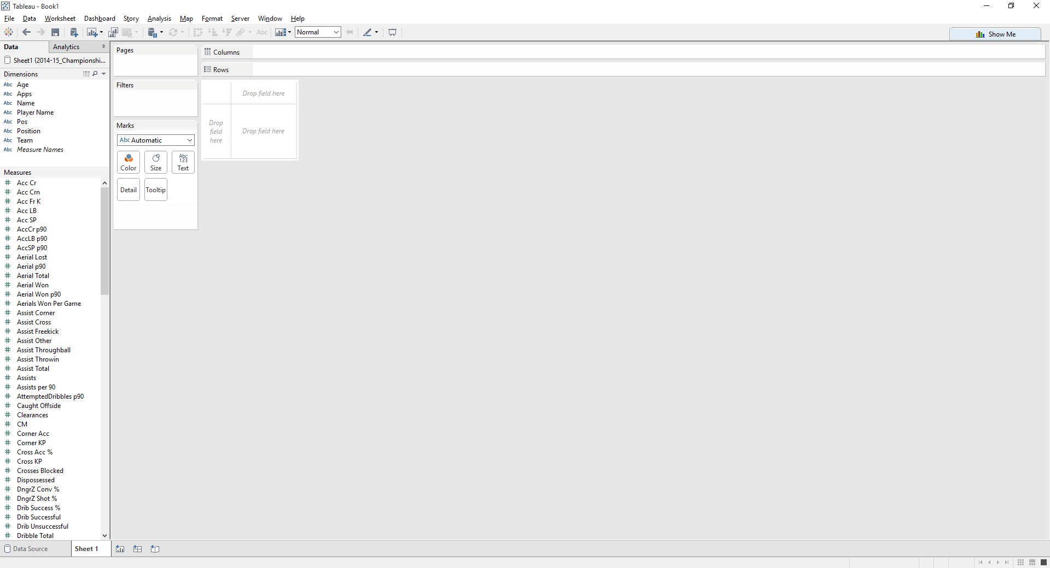Click the Show Mark Labels Abc icon
The image size is (1050, 568).
click(x=262, y=32)
